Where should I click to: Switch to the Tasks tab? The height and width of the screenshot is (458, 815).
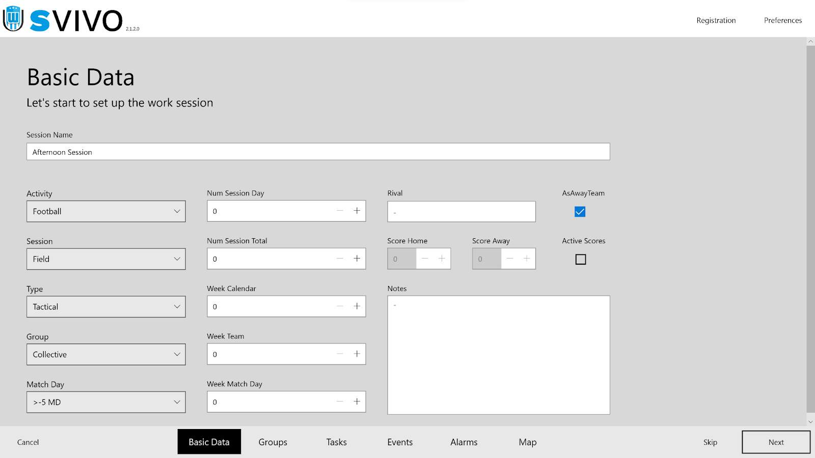pos(337,442)
